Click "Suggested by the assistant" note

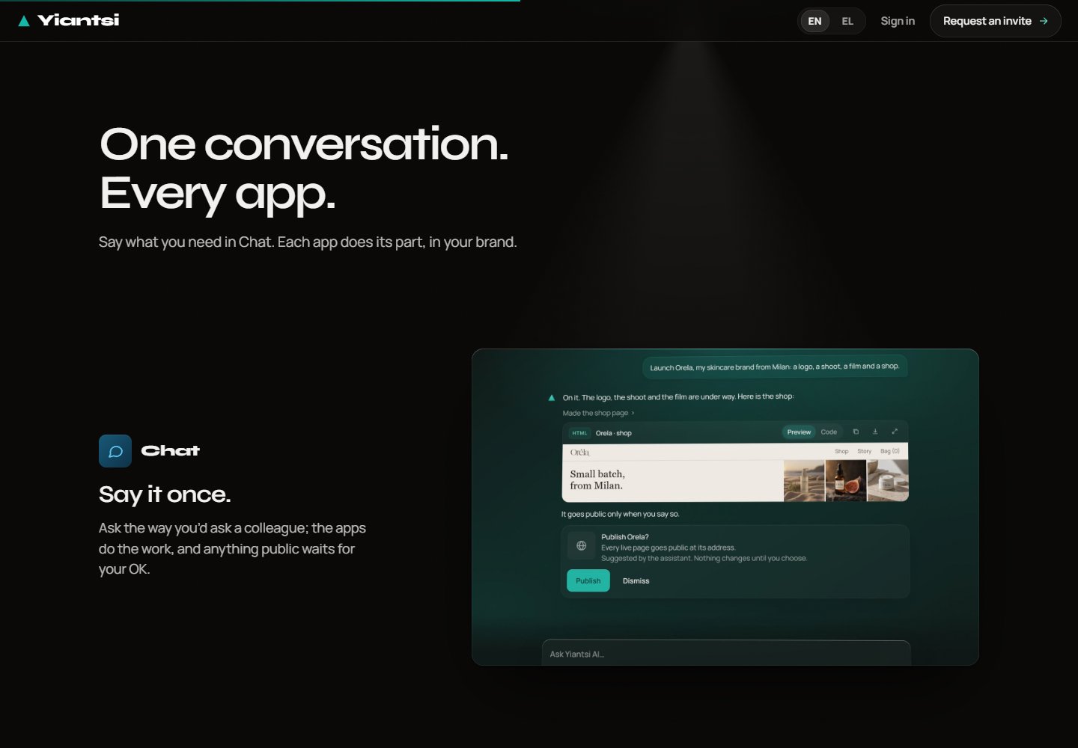click(x=704, y=558)
